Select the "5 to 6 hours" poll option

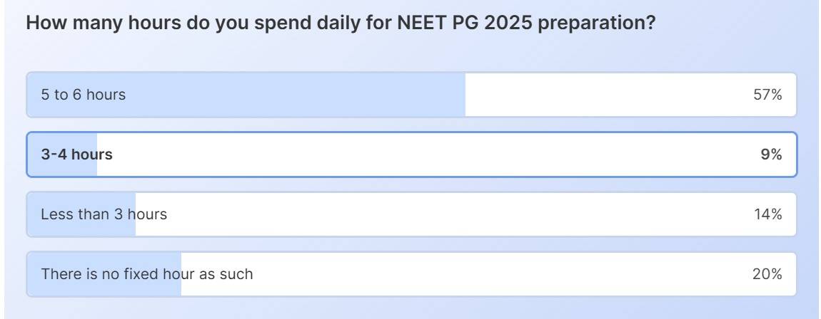(411, 95)
